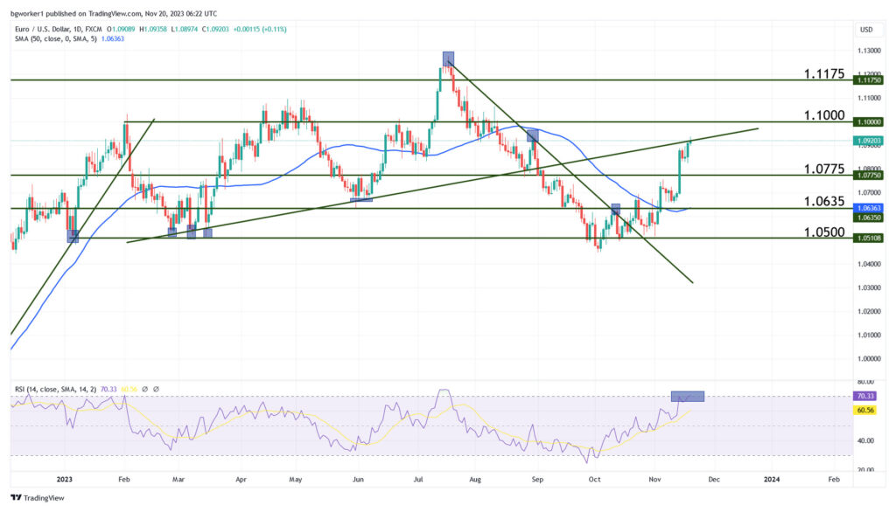Click the 1.0635 horizontal level label
Image resolution: width=896 pixels, height=512 pixels.
(x=824, y=202)
